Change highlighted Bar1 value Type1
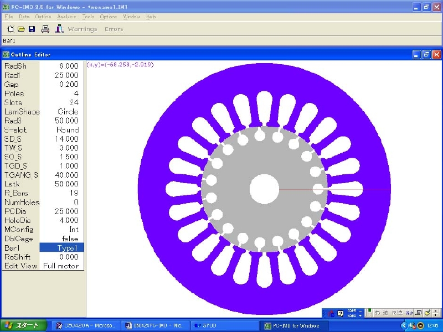 61,248
